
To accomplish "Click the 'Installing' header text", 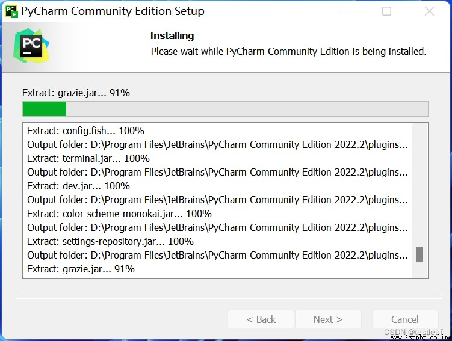I will (172, 35).
